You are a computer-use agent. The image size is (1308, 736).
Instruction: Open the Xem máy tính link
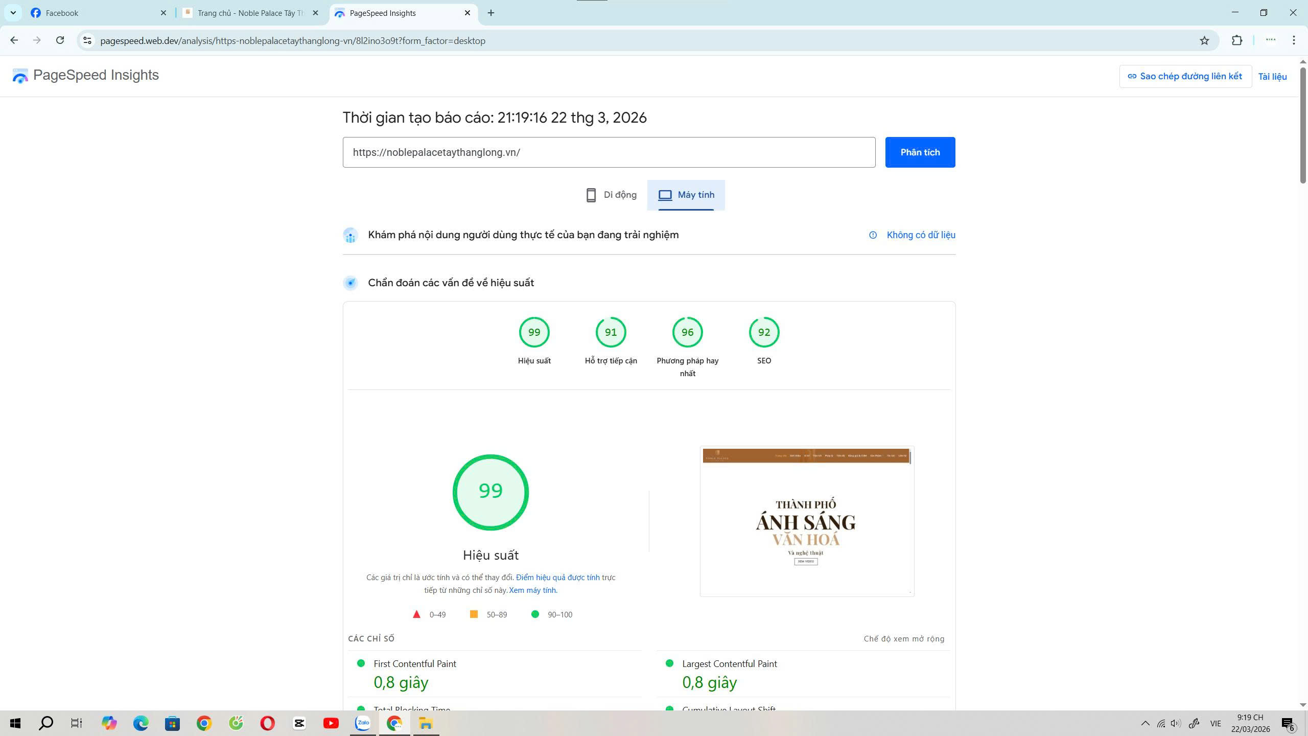(x=532, y=590)
